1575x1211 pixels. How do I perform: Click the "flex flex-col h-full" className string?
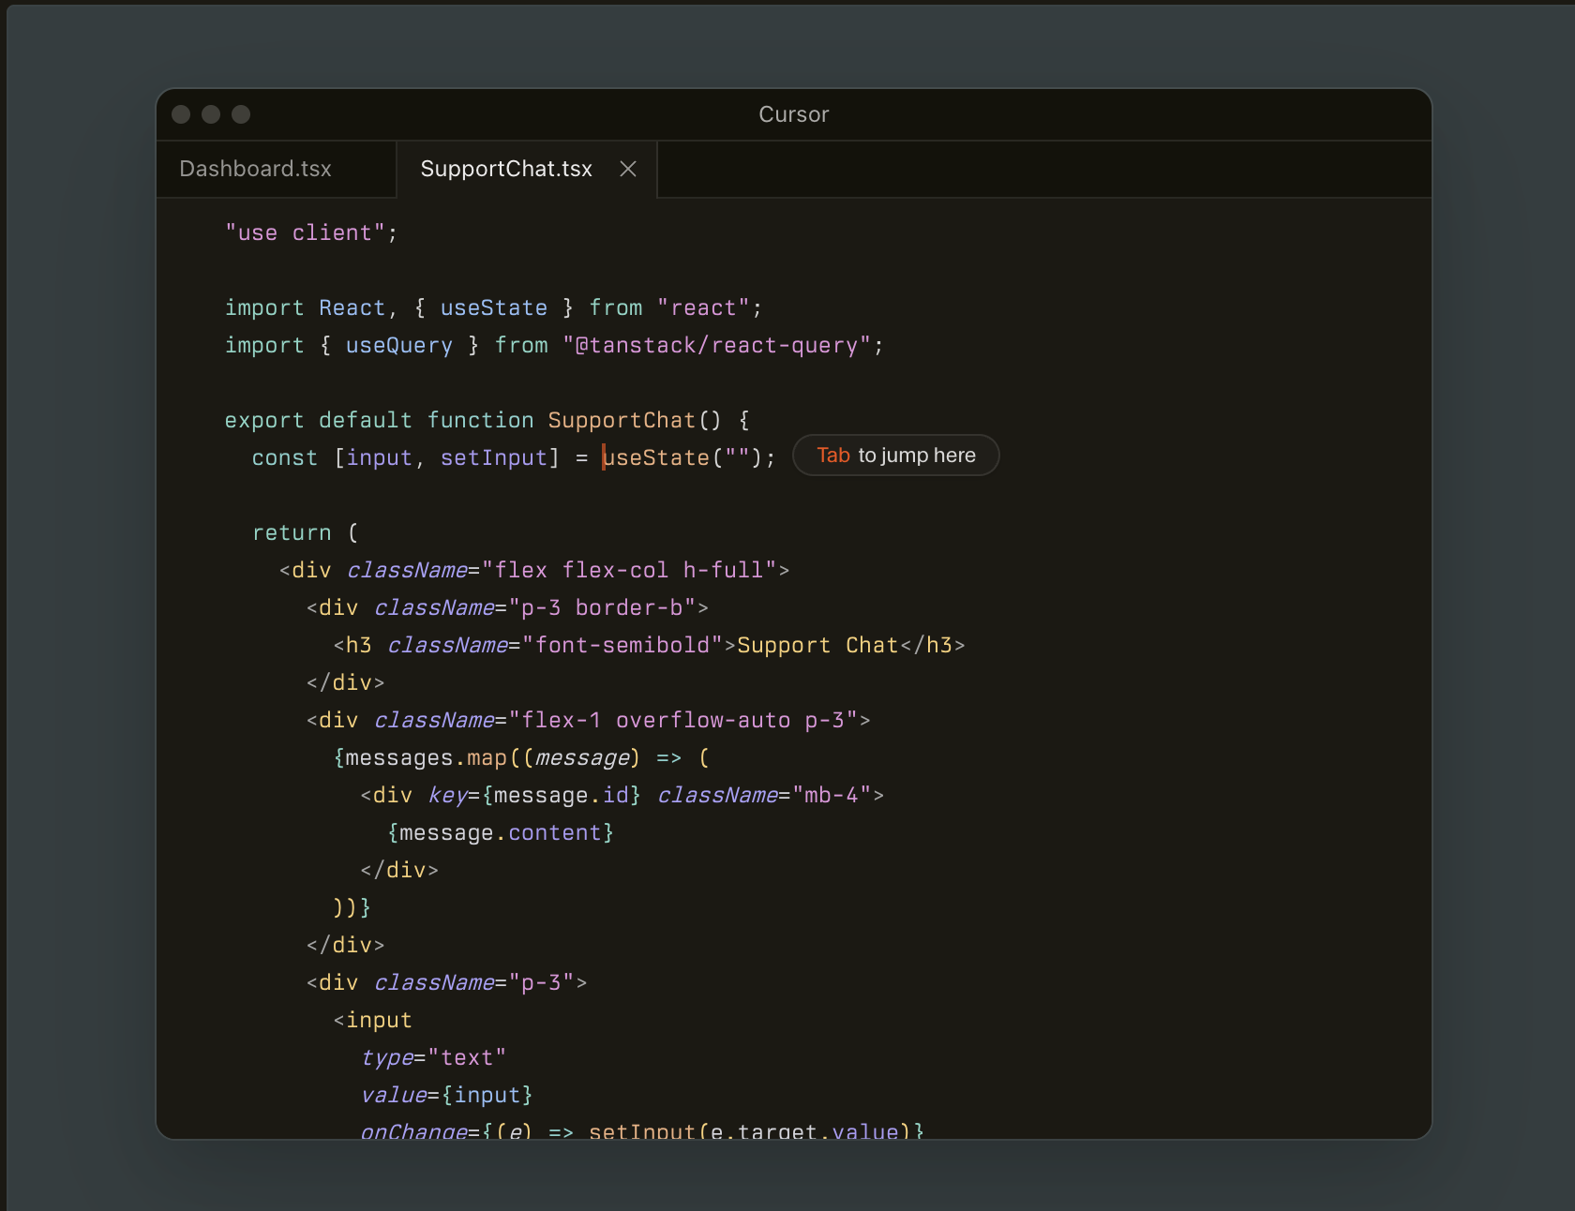tap(628, 571)
